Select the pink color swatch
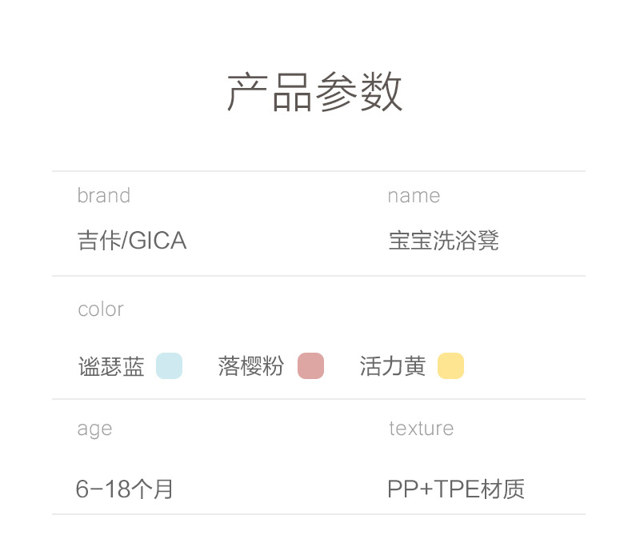The width and height of the screenshot is (632, 559). [x=310, y=366]
